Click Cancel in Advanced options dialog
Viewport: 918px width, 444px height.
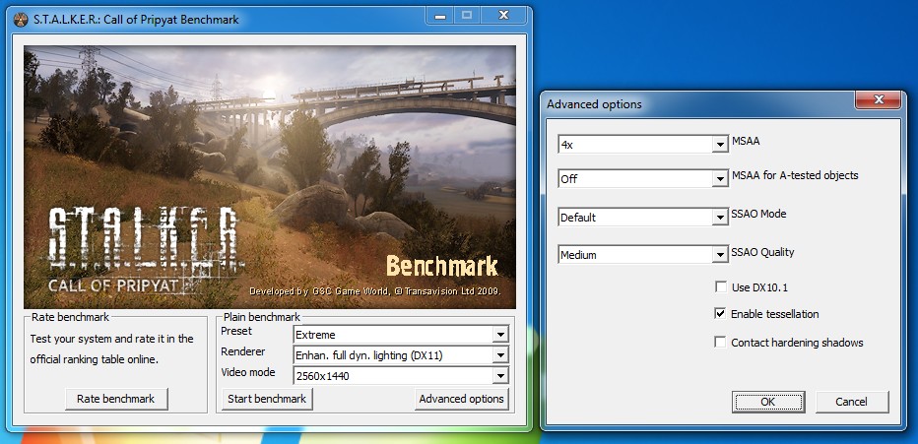click(x=851, y=402)
